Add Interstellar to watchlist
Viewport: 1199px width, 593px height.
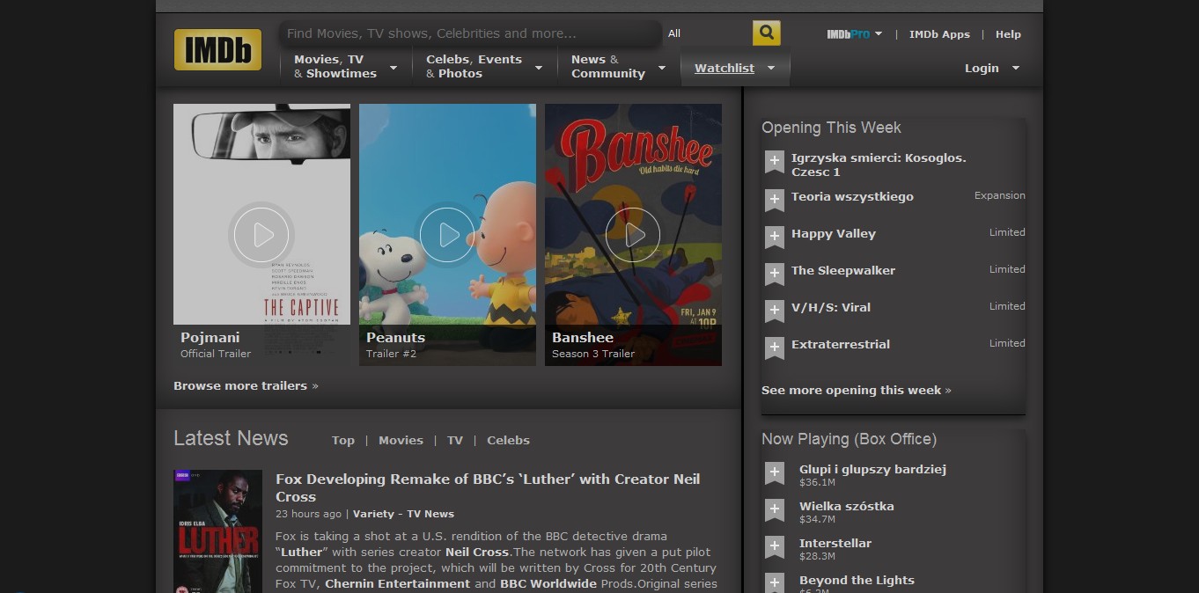tap(775, 546)
